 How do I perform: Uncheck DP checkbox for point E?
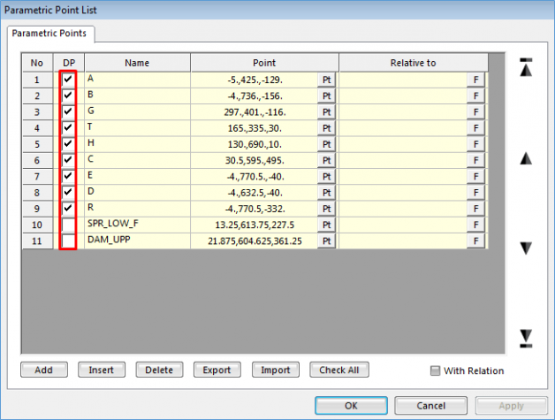point(68,176)
